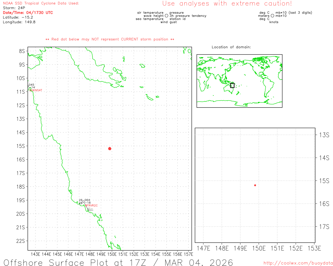Click the right legend units circle symbol
This screenshot has height=266, width=333.
point(272,16)
